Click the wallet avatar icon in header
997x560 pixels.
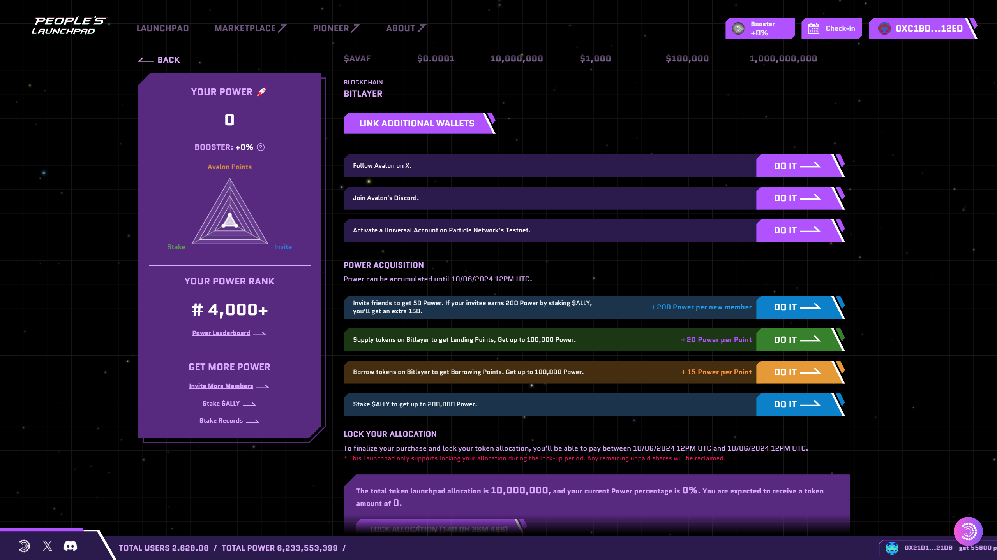(x=884, y=28)
